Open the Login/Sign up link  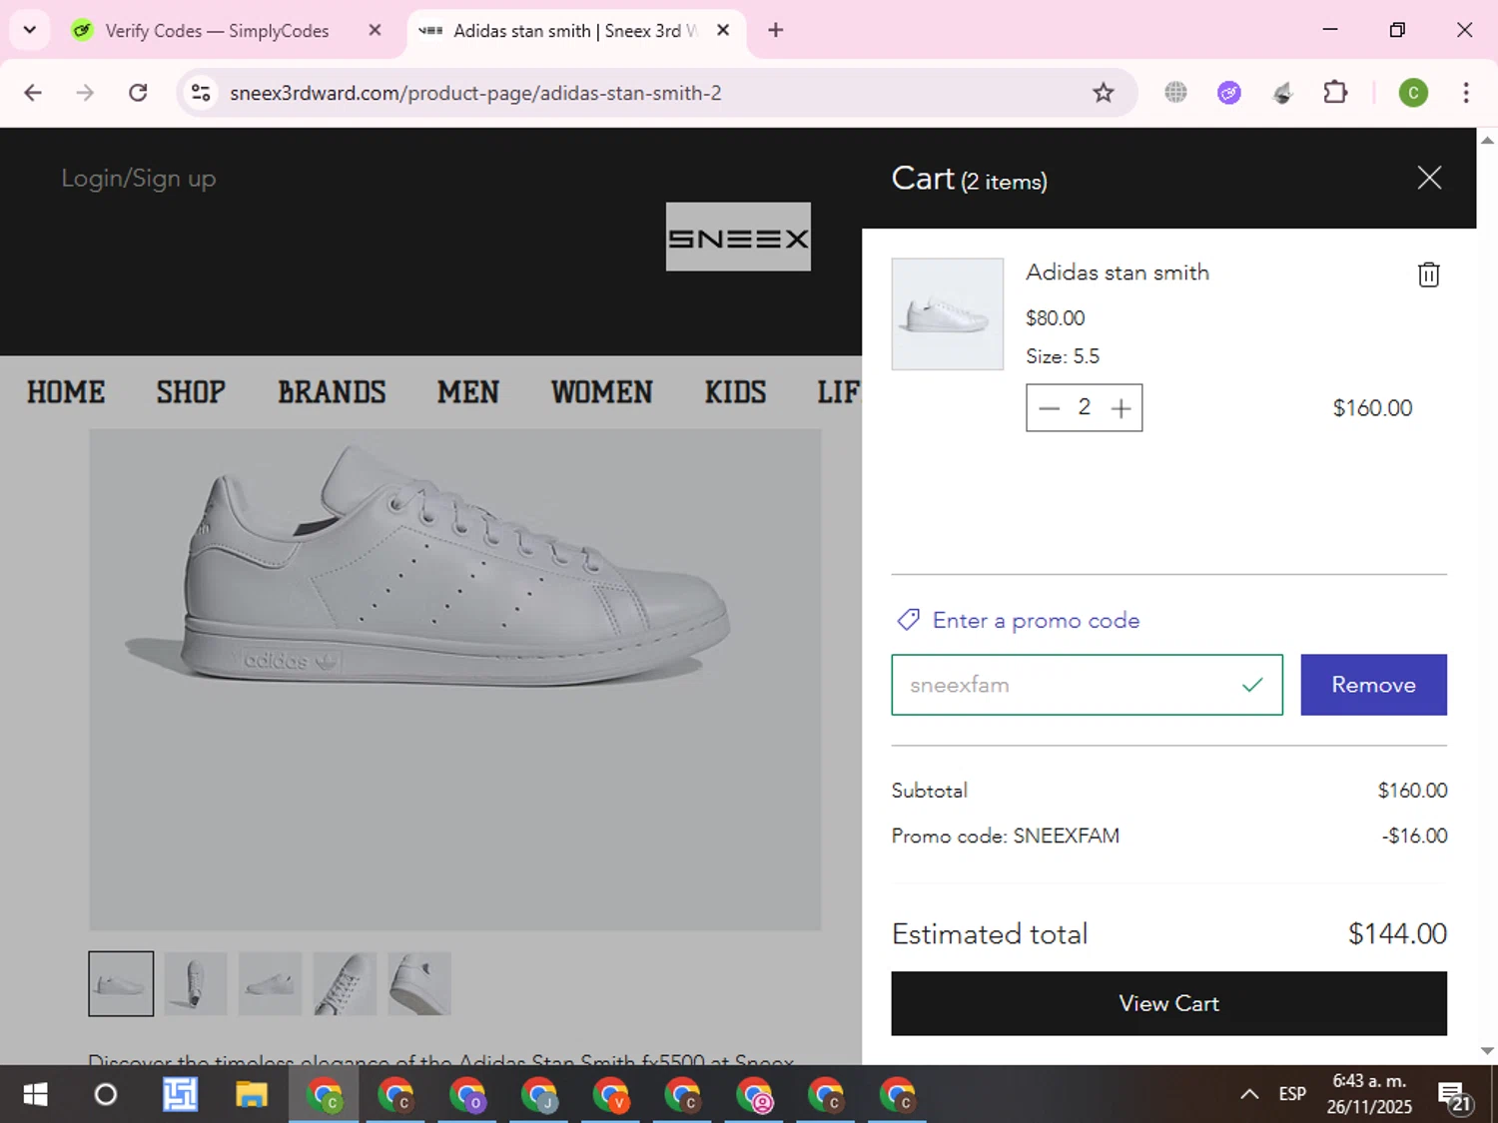[x=139, y=179]
